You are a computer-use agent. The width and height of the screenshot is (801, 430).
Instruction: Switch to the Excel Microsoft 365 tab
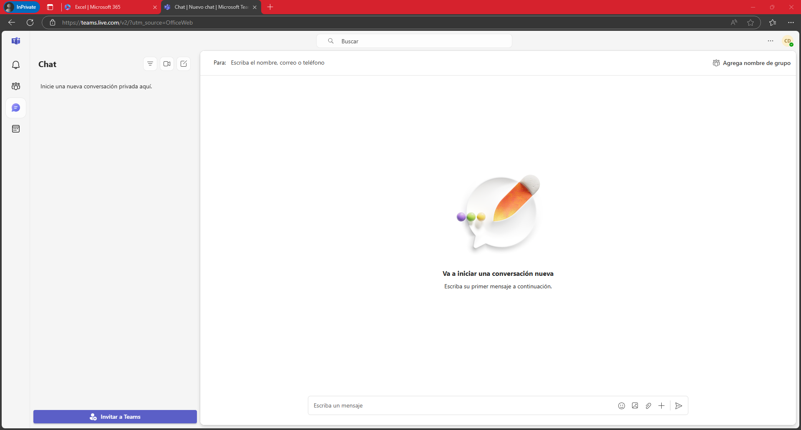[x=109, y=7]
